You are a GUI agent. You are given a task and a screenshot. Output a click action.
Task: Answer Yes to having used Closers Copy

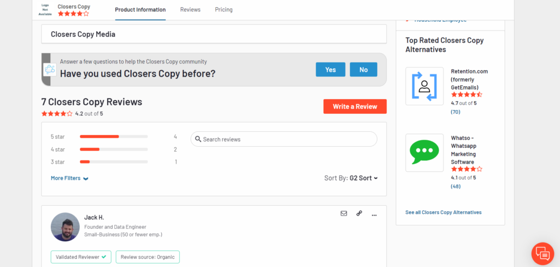click(x=330, y=69)
